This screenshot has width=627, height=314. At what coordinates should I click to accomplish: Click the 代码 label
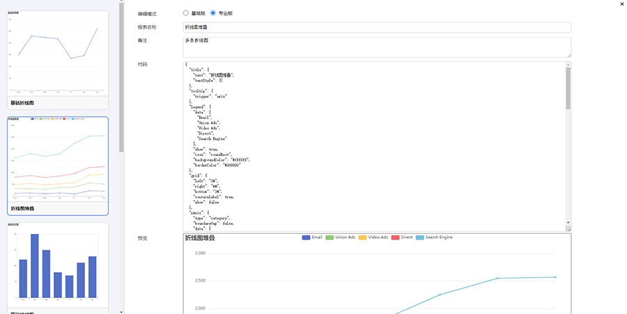coord(142,64)
